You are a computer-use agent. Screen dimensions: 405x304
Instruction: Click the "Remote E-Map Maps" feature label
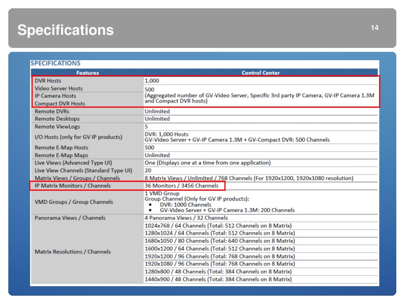(61, 155)
